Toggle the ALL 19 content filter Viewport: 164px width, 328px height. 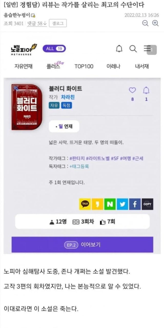tap(54, 48)
